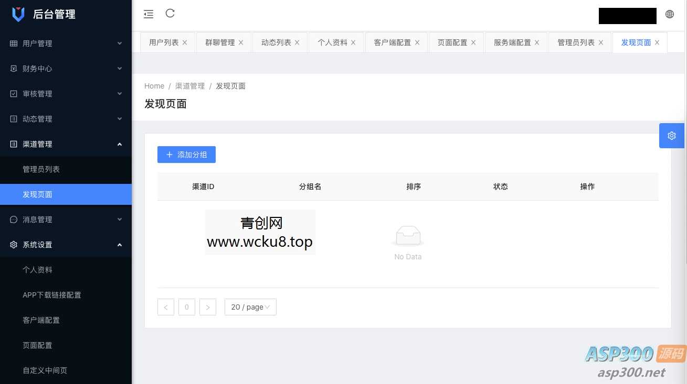Expand the 审核管理 menu chevron
This screenshot has width=687, height=384.
click(x=120, y=94)
